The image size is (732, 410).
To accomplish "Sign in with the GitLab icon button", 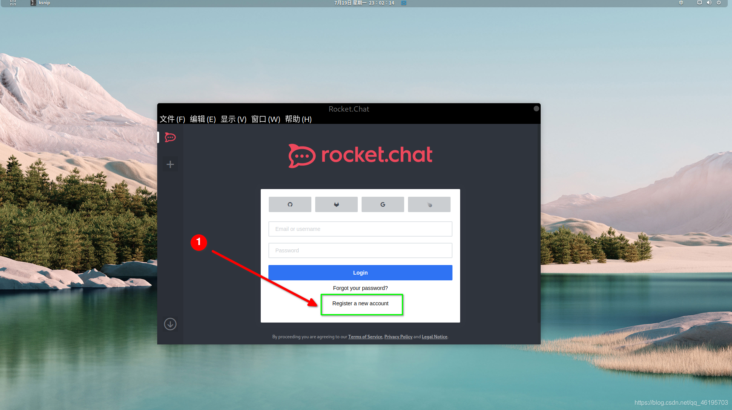I will pos(336,204).
